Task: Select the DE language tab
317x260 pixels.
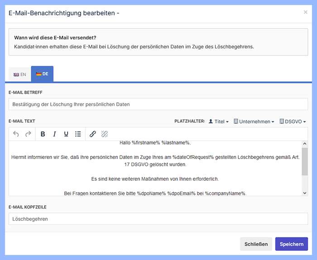Action: pyautogui.click(x=42, y=74)
